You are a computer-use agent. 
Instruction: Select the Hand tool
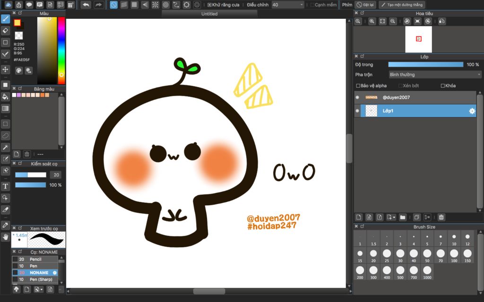[x=6, y=237]
